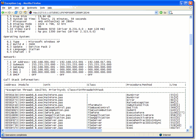Image resolution: width=196 pixels, height=140 pixels.
Task: Click the 'Exception Thread: ID=2744' row
Action: (54, 90)
